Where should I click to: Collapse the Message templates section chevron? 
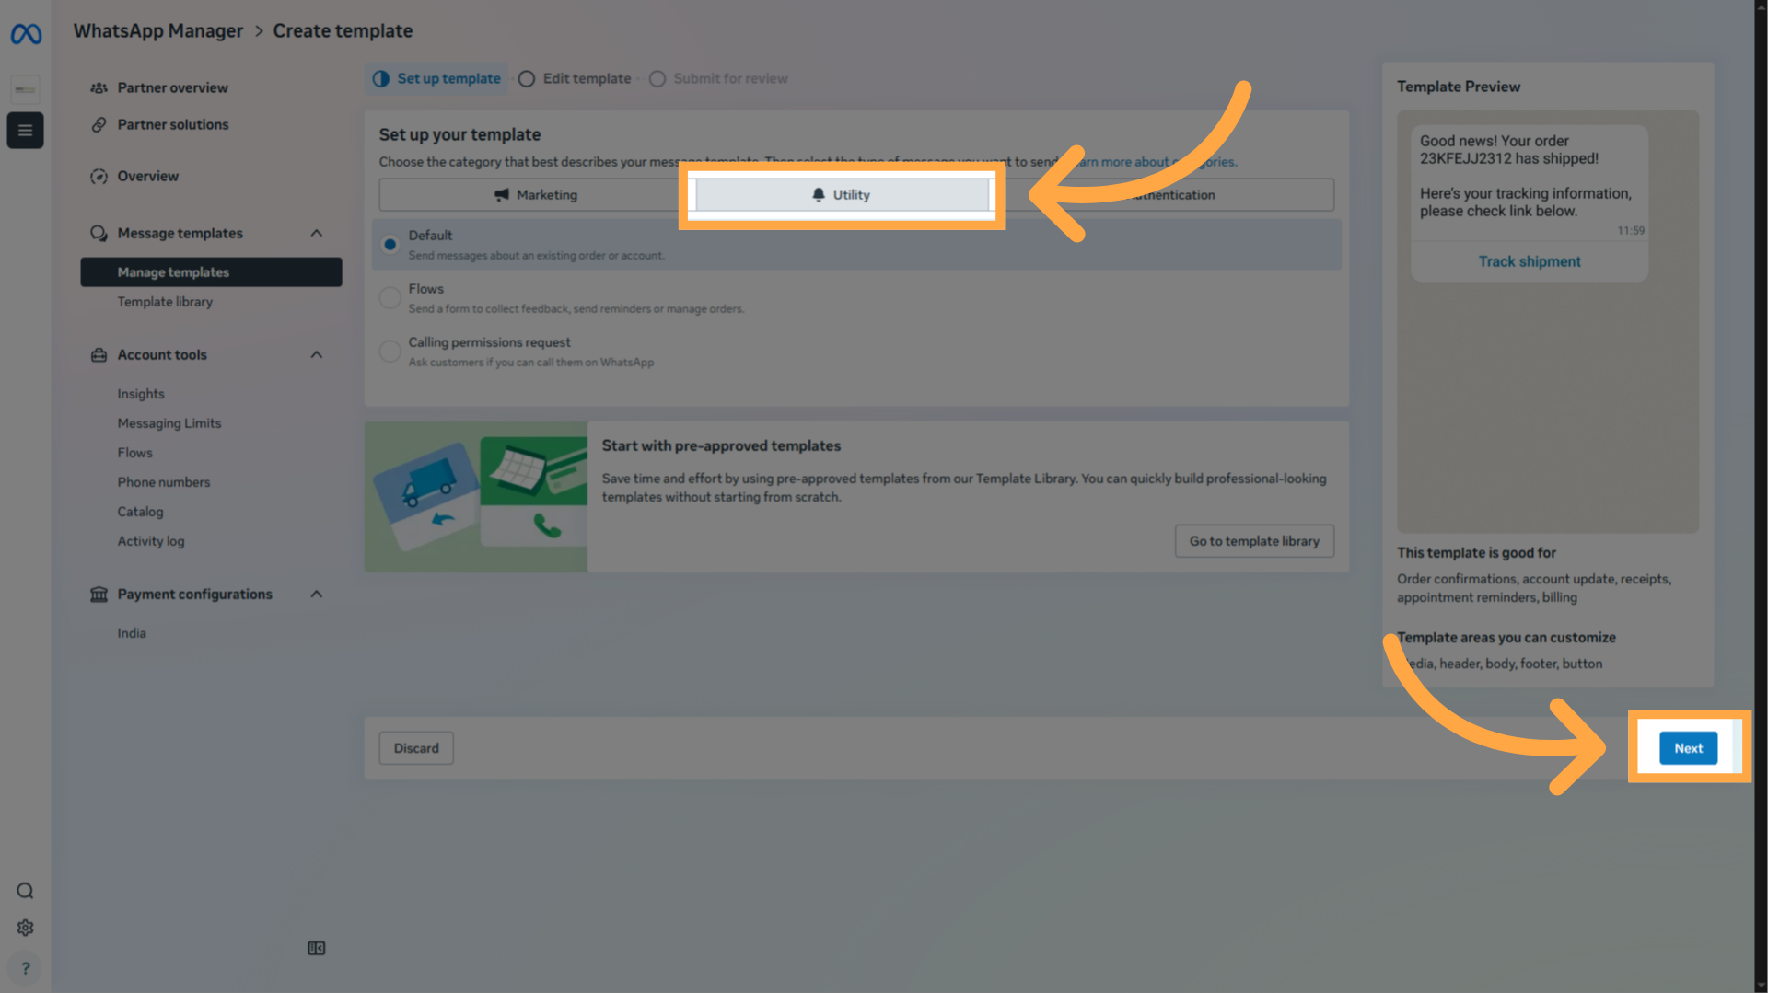(317, 234)
